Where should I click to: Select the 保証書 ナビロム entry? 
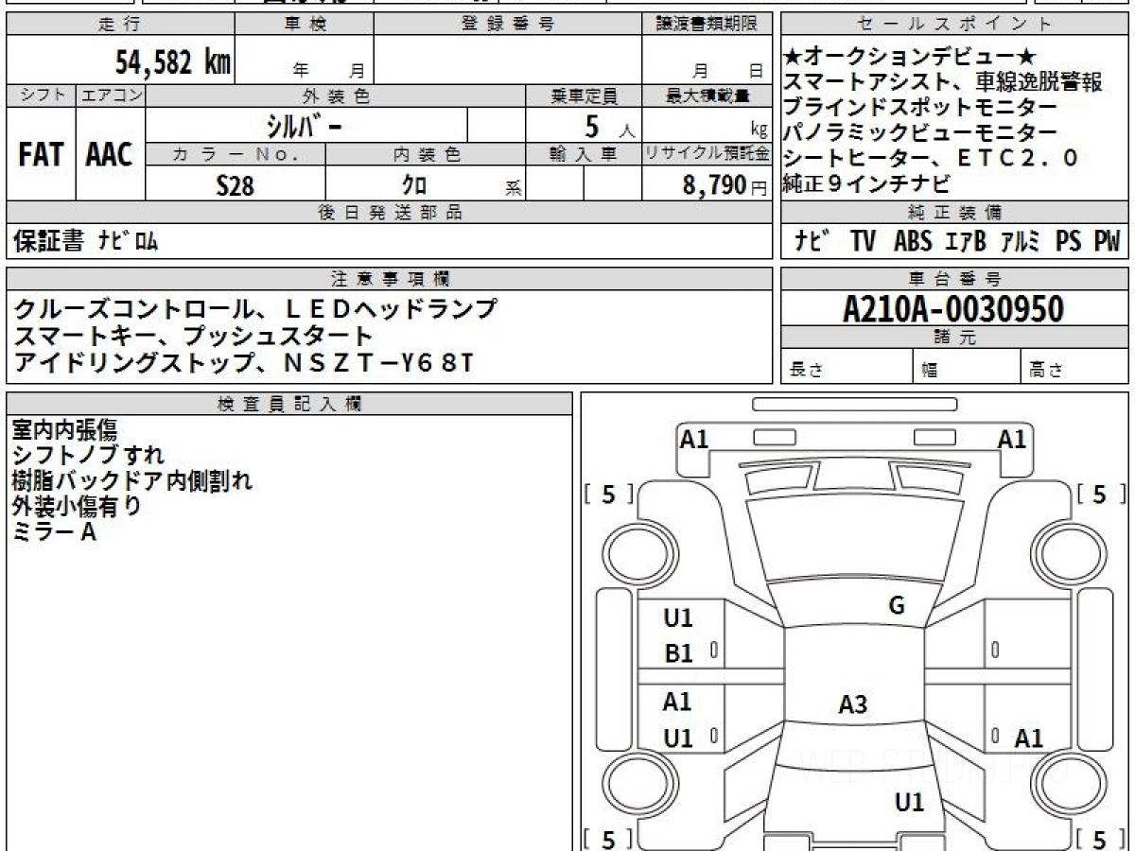[85, 242]
